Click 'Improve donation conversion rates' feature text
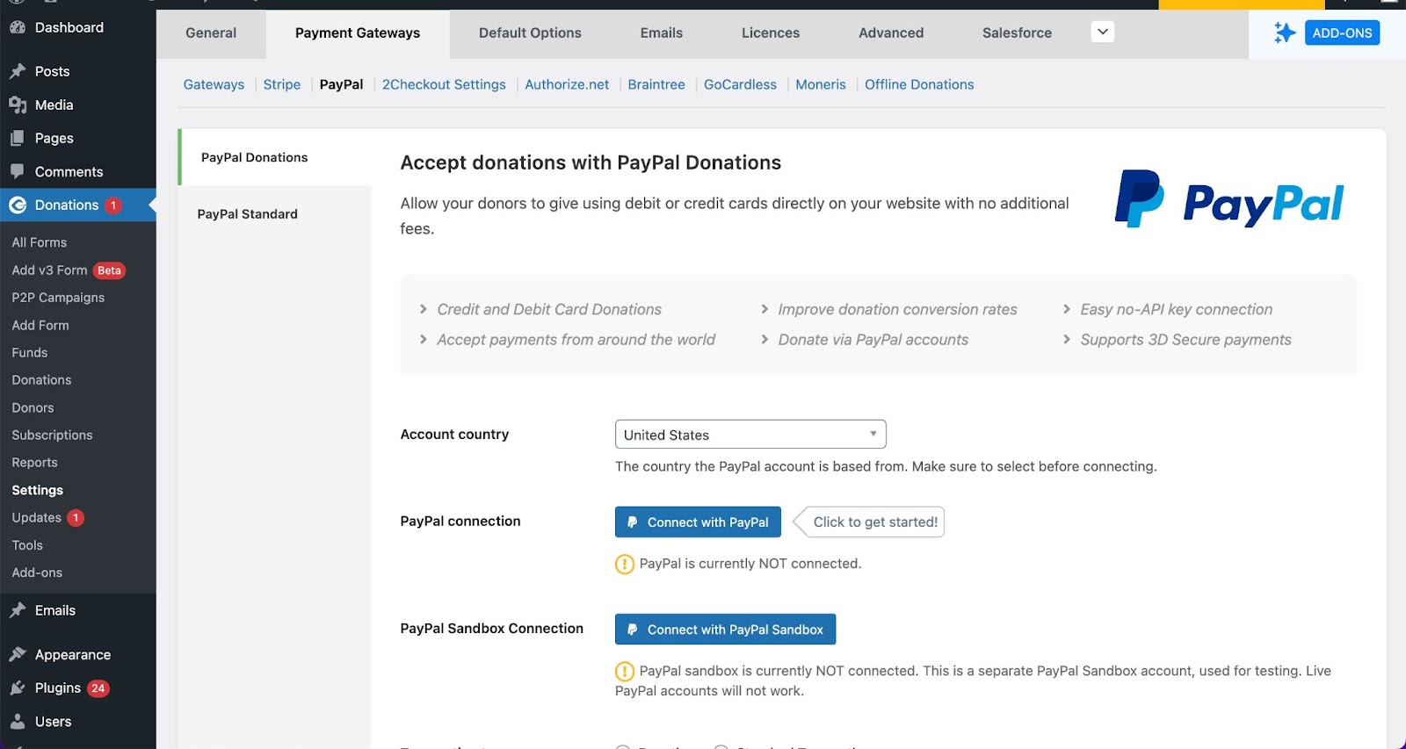Viewport: 1406px width, 749px height. click(897, 310)
